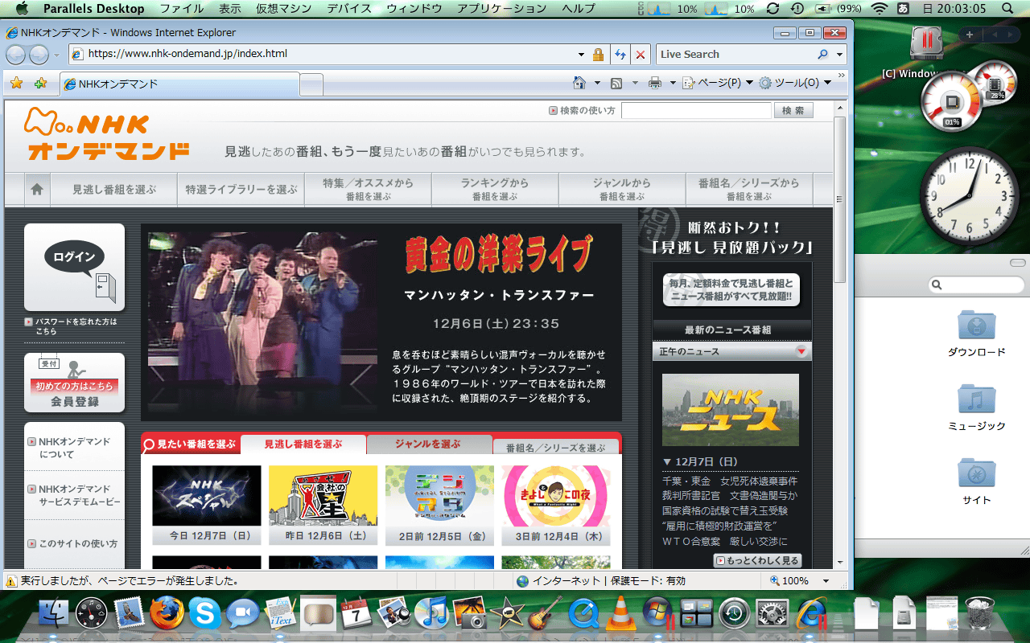Click the page vertical scrollbar thumb
Image resolution: width=1030 pixels, height=643 pixels.
point(840,199)
